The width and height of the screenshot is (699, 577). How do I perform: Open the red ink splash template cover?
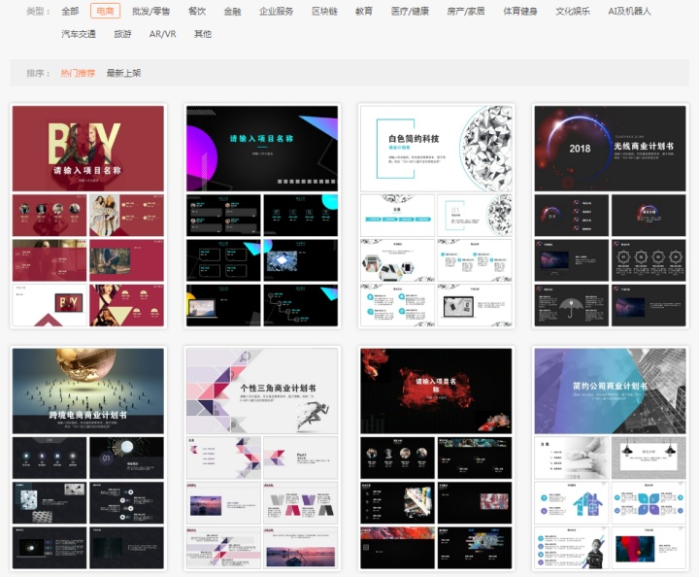[x=436, y=391]
